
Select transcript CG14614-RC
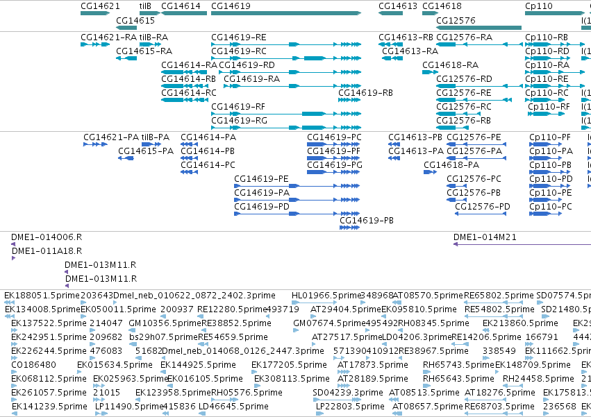(189, 93)
